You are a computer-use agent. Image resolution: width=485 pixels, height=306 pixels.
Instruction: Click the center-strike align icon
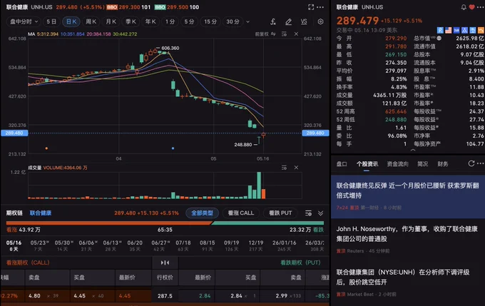(x=165, y=262)
